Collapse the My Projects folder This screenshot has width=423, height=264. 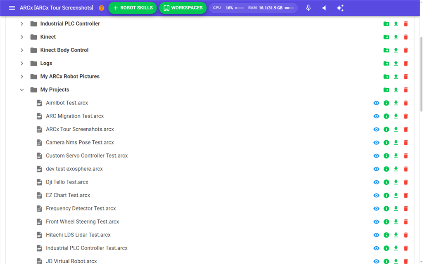click(x=22, y=90)
